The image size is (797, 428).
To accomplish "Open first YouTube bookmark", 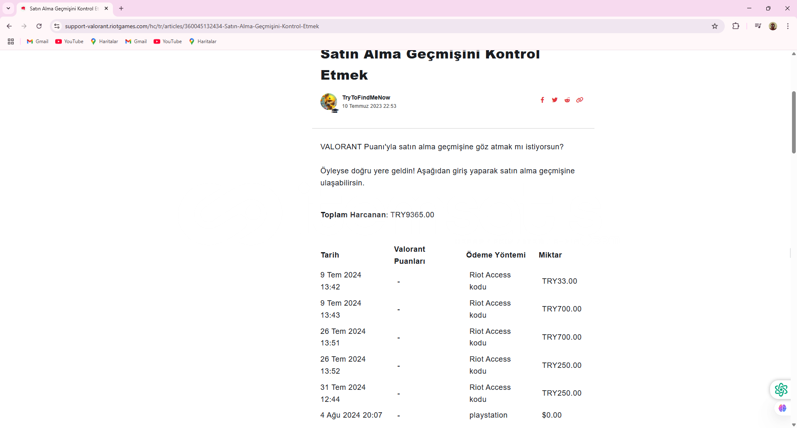I will click(x=69, y=41).
